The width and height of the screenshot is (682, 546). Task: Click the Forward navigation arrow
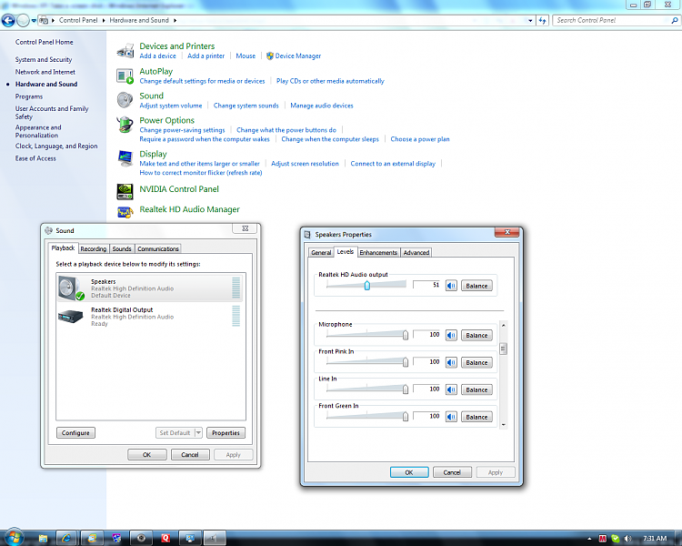(23, 20)
